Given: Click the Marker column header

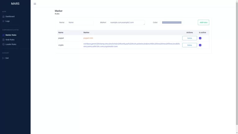Looking at the screenshot, I should pos(86,33).
